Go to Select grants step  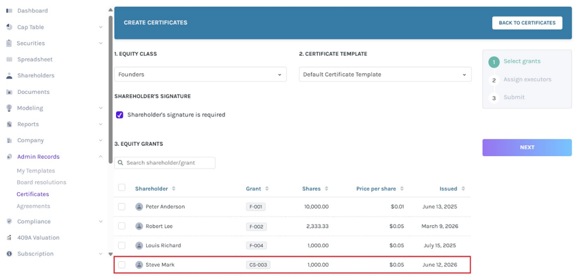[x=521, y=61]
